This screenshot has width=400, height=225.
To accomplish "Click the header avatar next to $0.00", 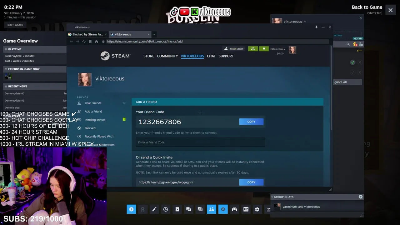I will click(x=292, y=50).
